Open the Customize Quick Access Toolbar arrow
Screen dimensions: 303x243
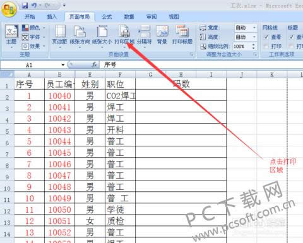coord(64,5)
